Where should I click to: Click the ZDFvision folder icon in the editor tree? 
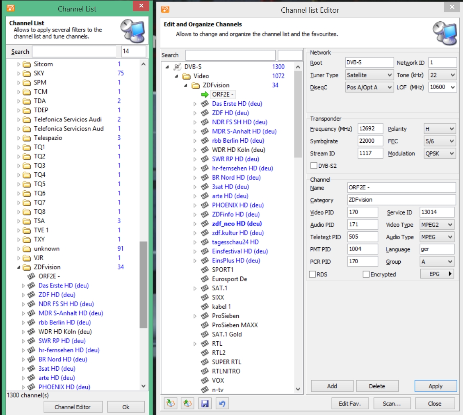click(x=196, y=85)
